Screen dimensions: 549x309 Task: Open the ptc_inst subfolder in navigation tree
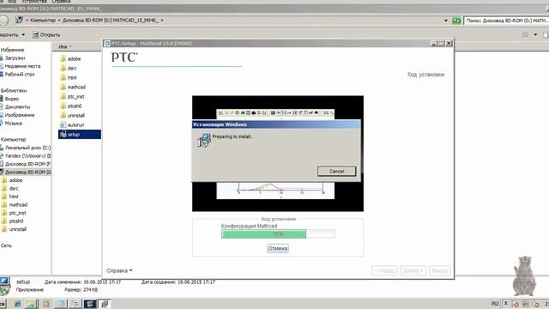pyautogui.click(x=17, y=213)
